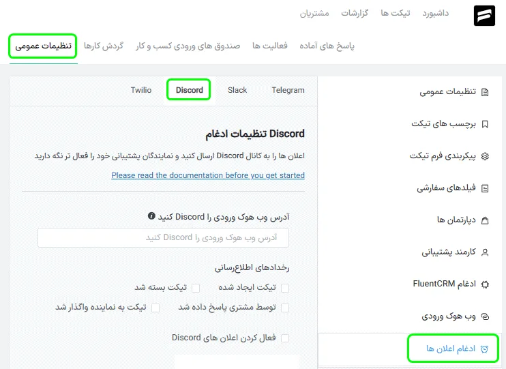Click the gear icon beside پیکربندی فرم تیکت
This screenshot has height=369, width=506.
[485, 156]
